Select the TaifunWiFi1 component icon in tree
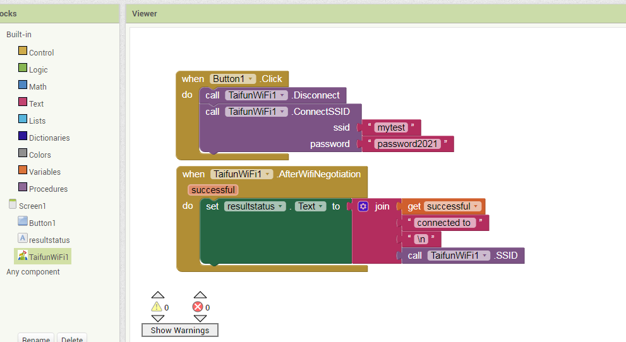The height and width of the screenshot is (342, 626). pyautogui.click(x=23, y=256)
